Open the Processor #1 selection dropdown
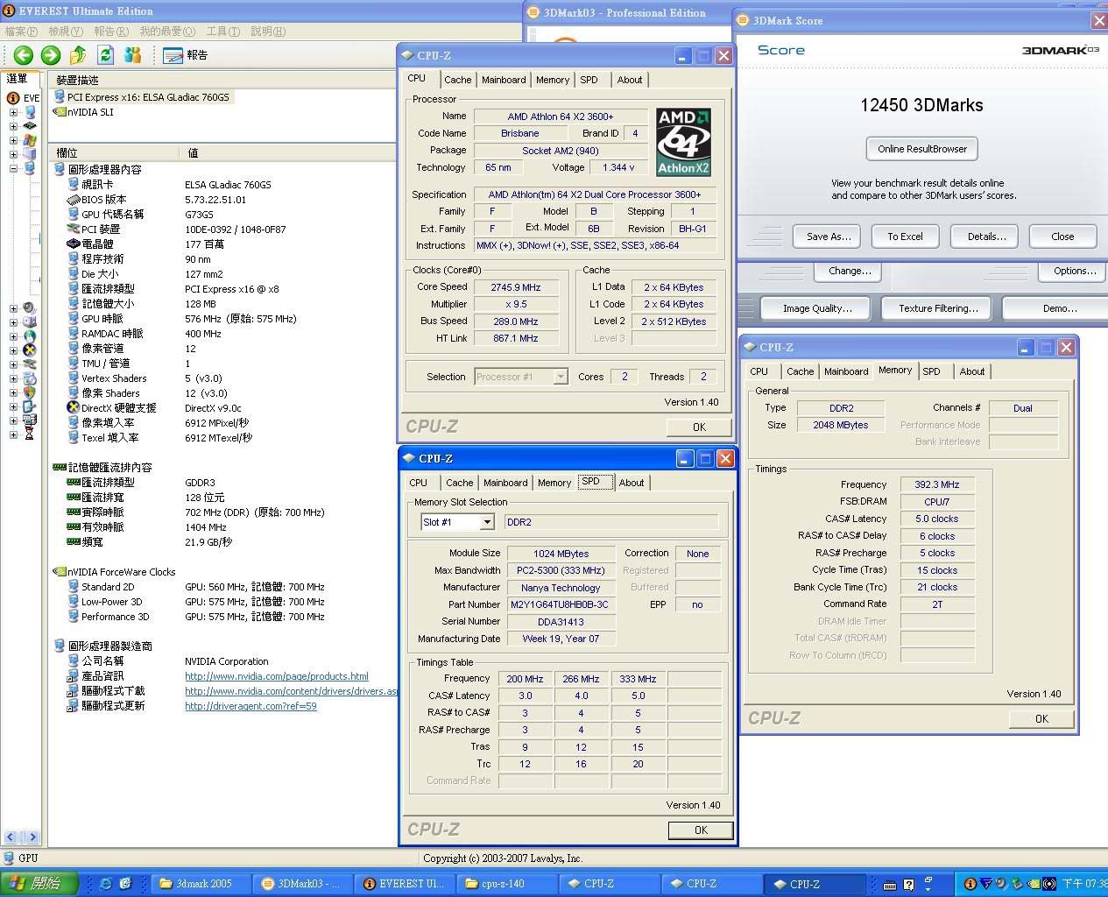 561,377
